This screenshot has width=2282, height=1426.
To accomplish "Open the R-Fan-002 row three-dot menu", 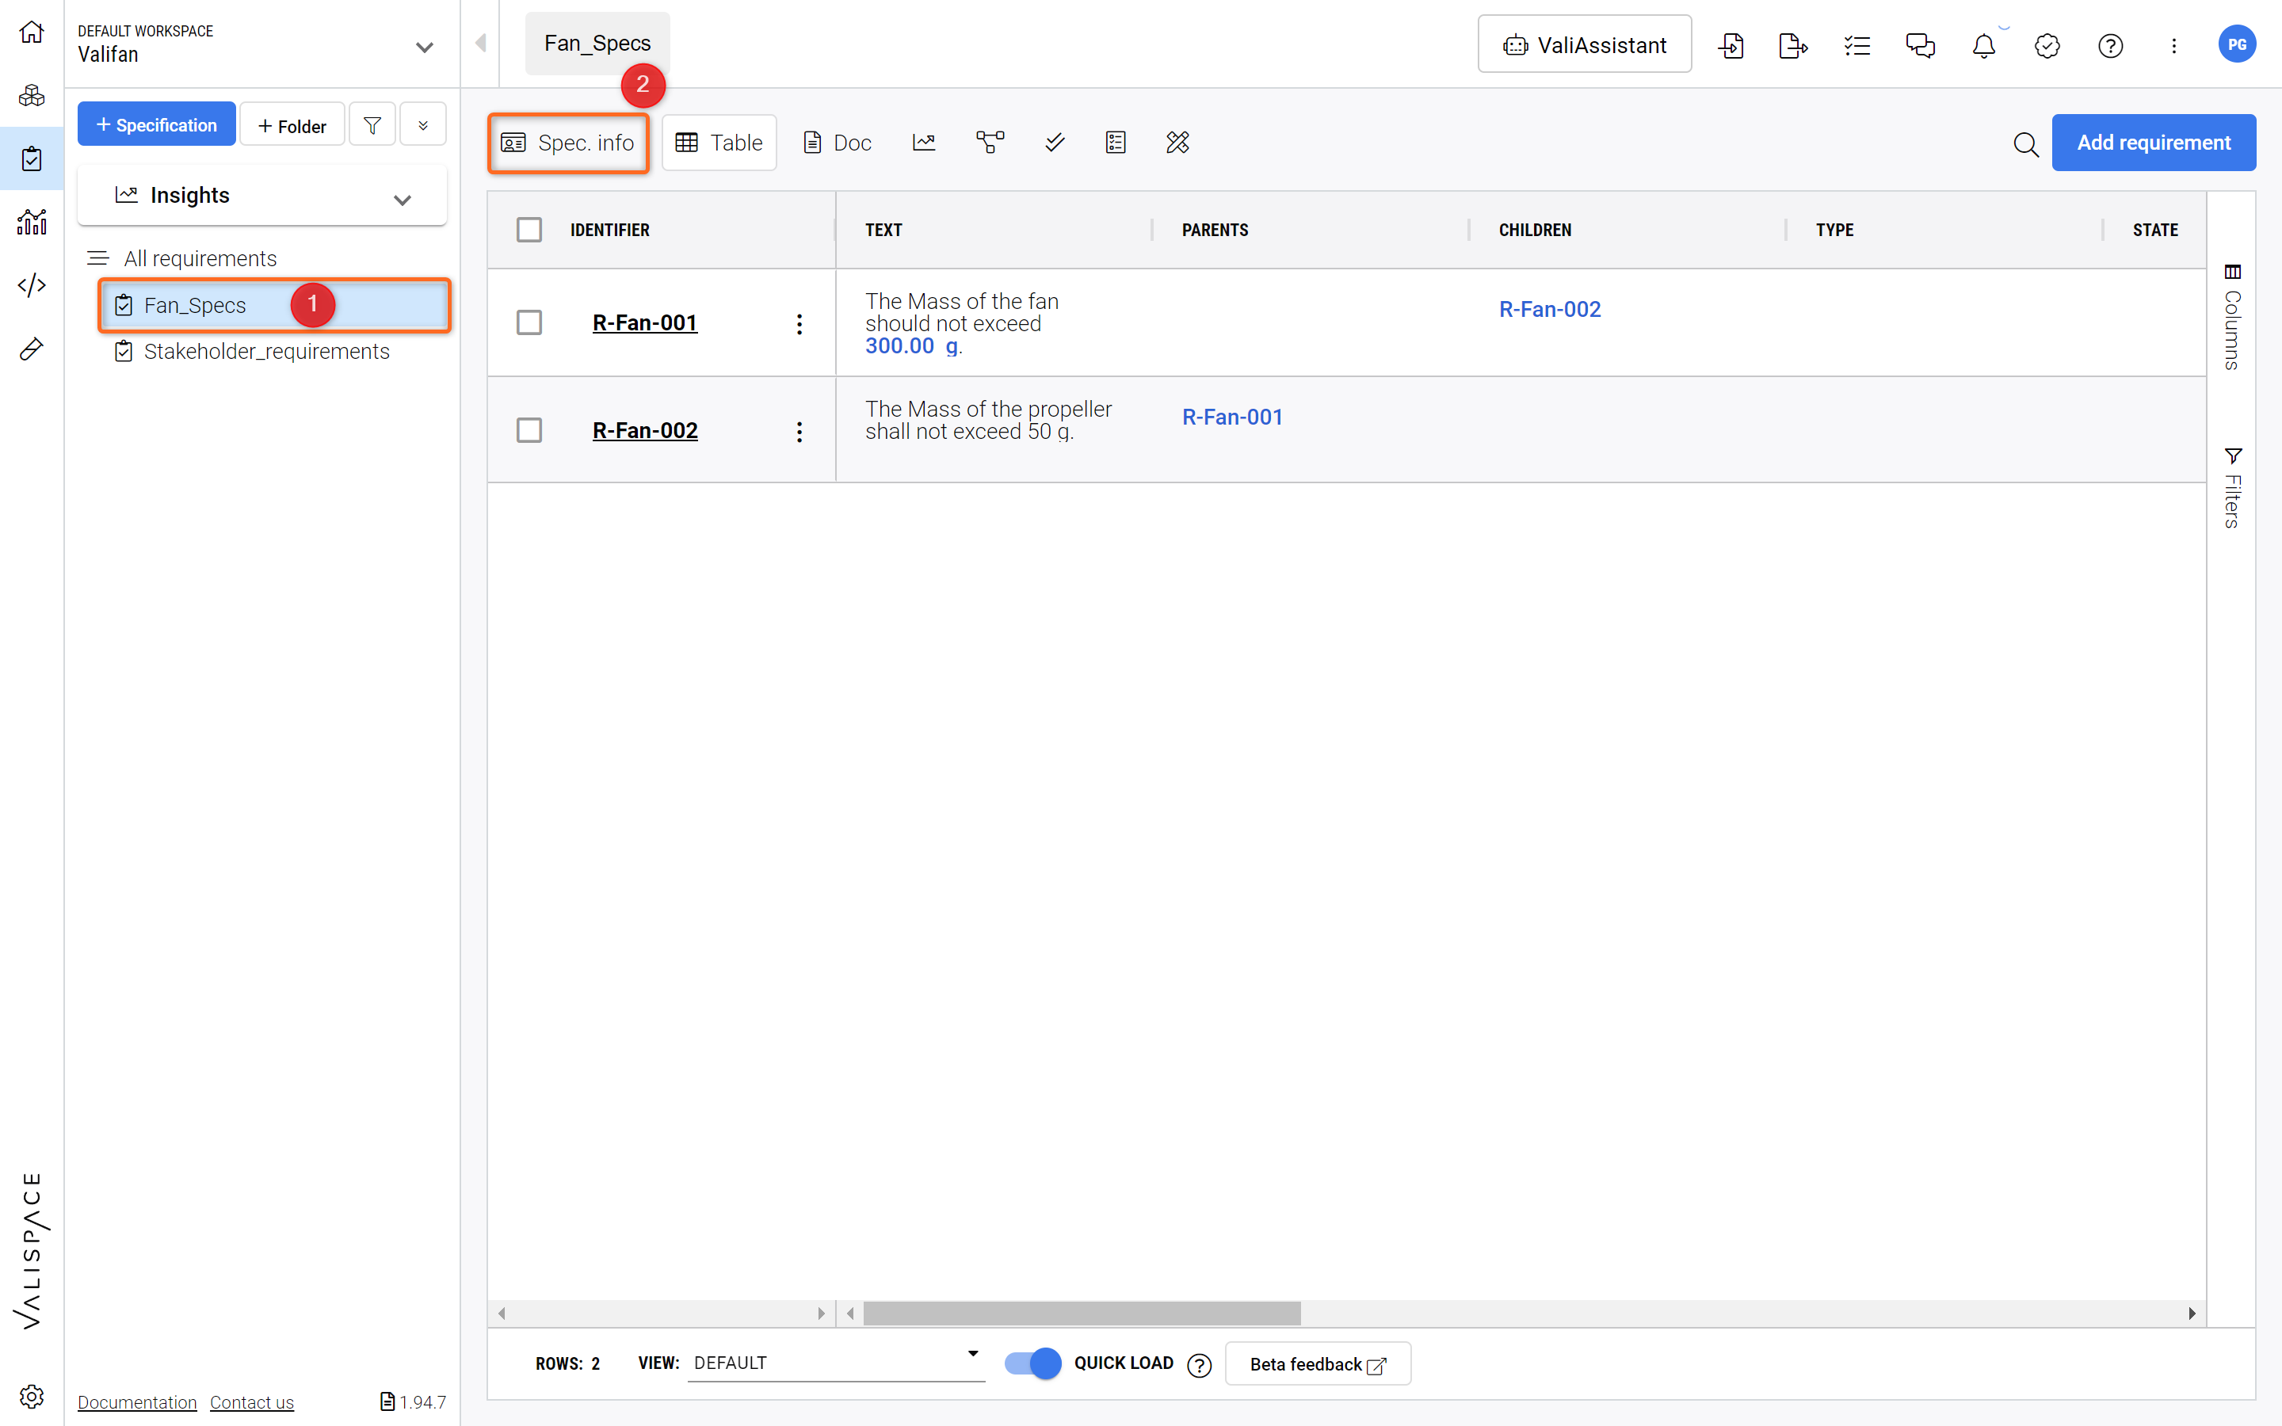I will pos(799,431).
